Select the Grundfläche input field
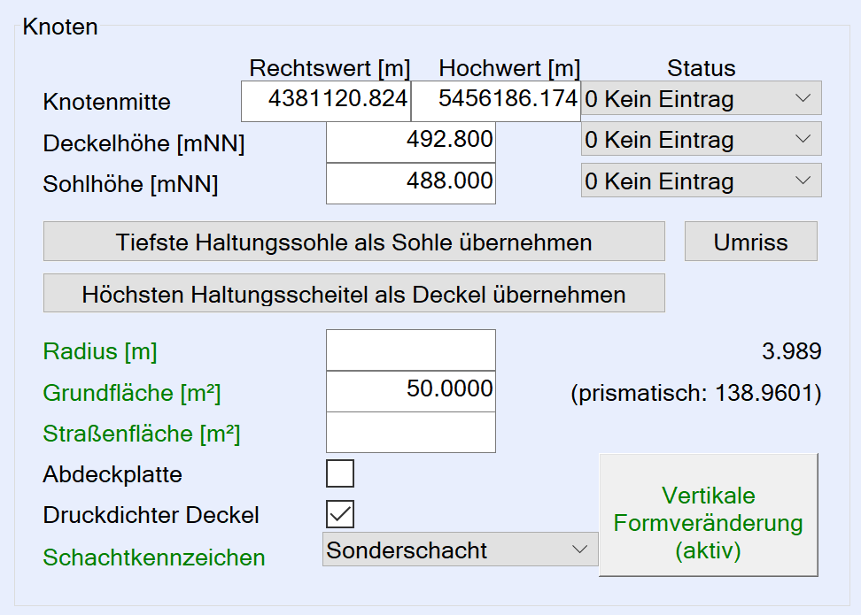861x615 pixels. click(410, 391)
